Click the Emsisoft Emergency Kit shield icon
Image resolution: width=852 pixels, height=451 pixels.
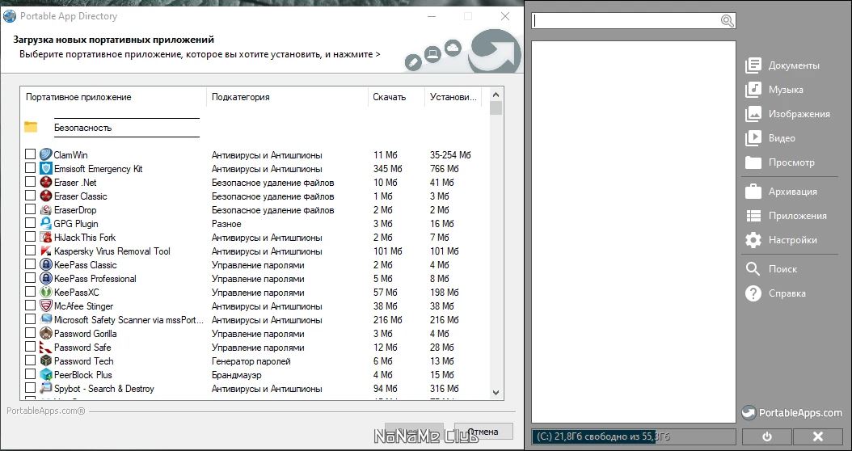click(45, 168)
